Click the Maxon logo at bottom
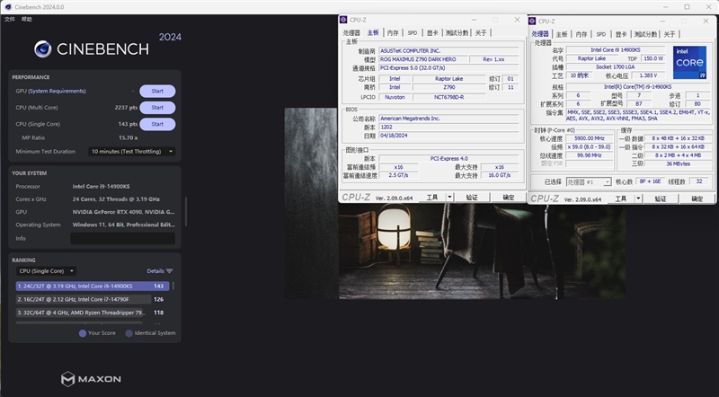This screenshot has width=719, height=397. point(92,379)
